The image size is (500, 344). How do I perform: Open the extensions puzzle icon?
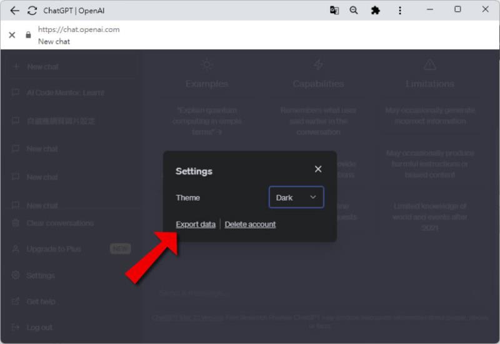(376, 11)
